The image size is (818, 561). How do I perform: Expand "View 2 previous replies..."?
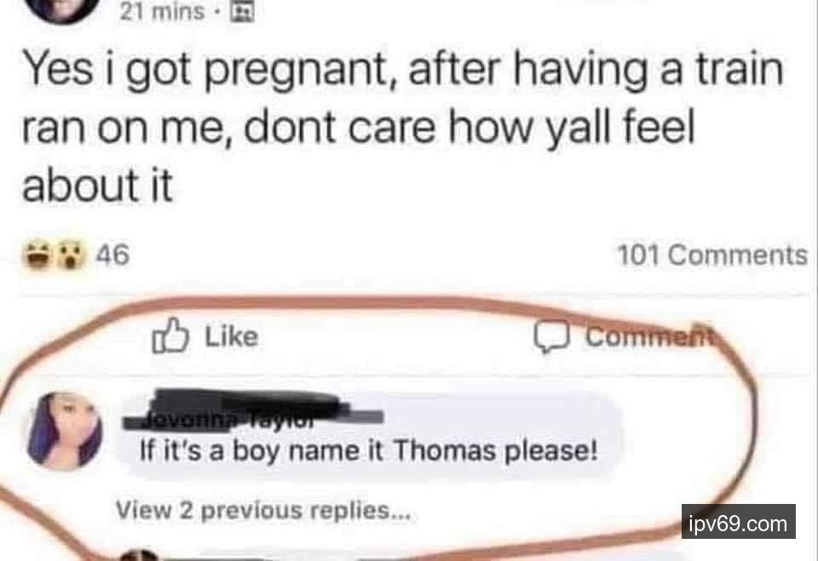click(263, 510)
